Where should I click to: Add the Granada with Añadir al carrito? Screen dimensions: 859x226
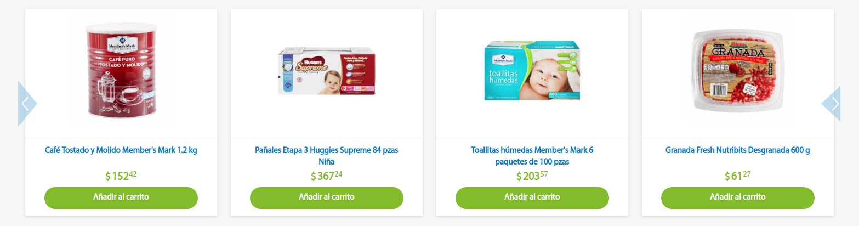738,197
